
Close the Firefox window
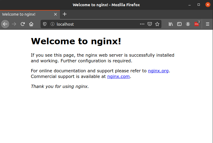pos(208,5)
